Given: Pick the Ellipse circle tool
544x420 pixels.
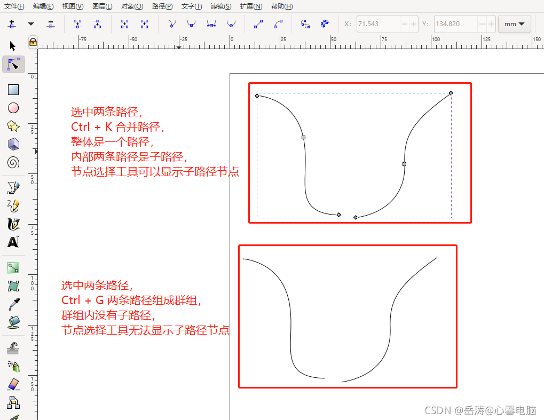Looking at the screenshot, I should click(13, 108).
